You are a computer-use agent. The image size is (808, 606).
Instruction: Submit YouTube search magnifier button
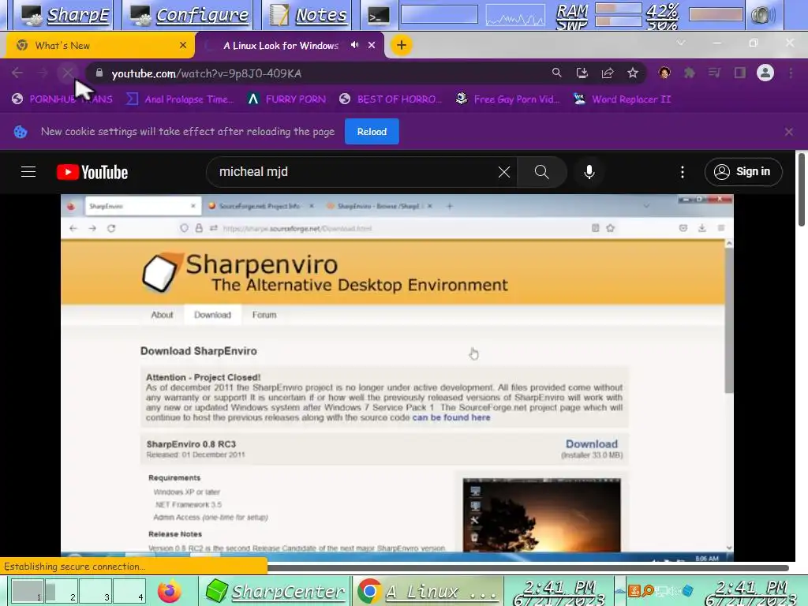click(541, 172)
